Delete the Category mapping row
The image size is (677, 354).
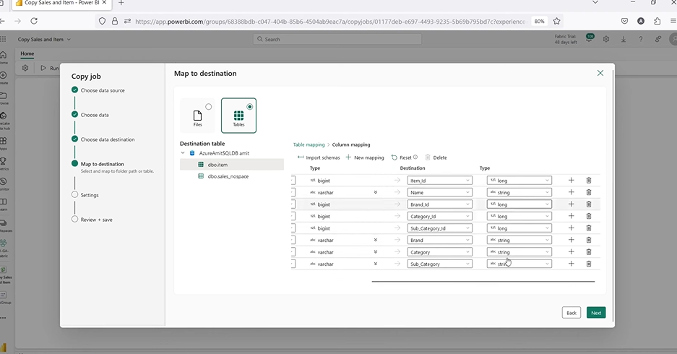coord(588,251)
